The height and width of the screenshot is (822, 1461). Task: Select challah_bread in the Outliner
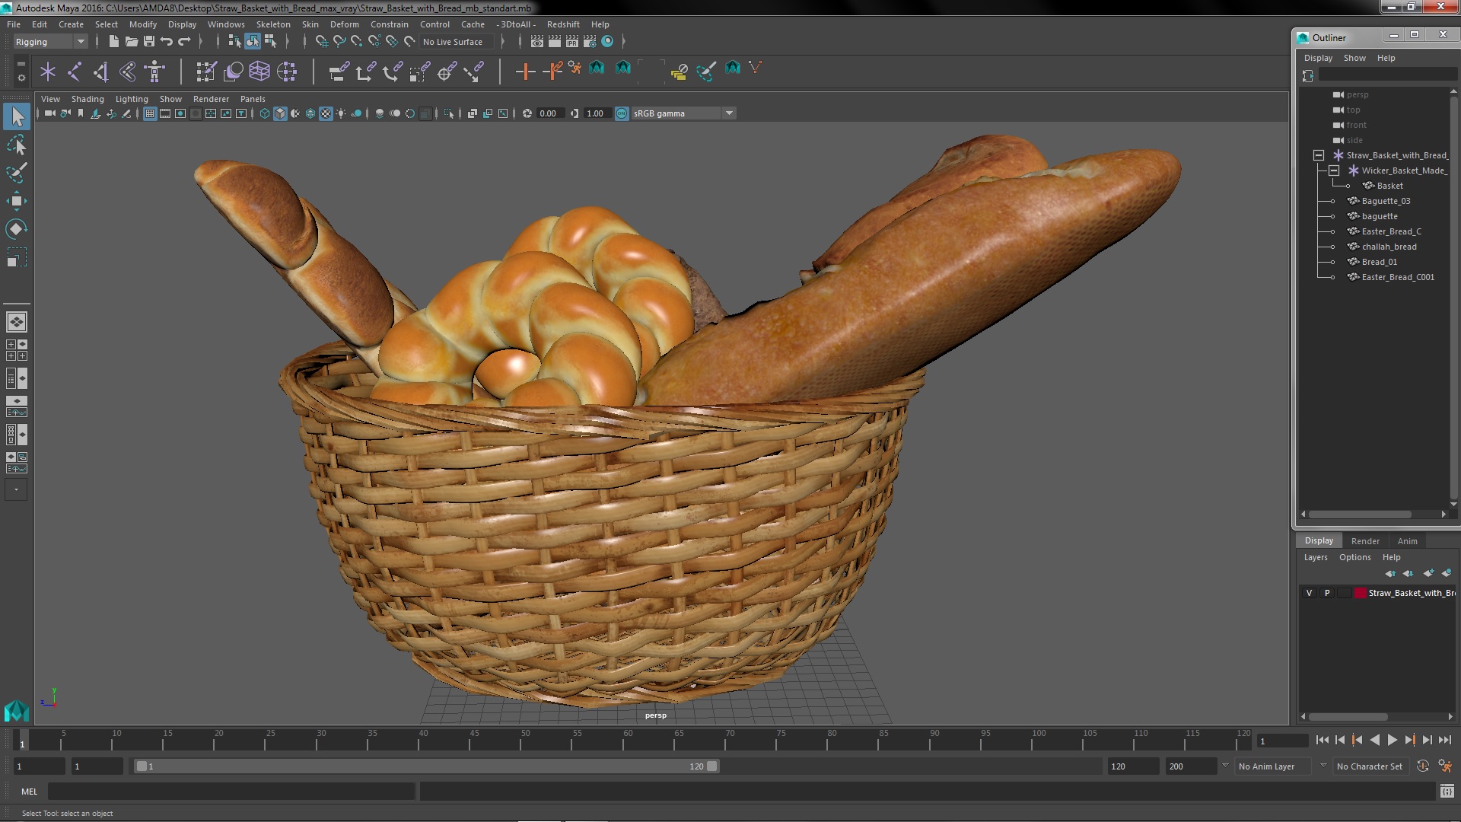point(1389,247)
